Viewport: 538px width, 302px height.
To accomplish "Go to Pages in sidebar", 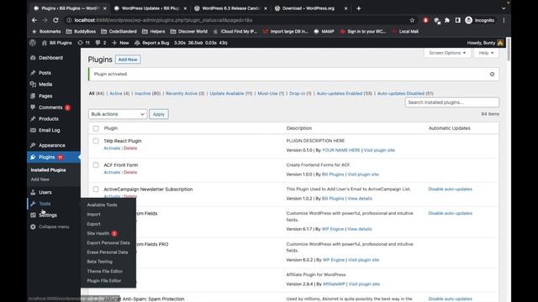I will pyautogui.click(x=45, y=96).
